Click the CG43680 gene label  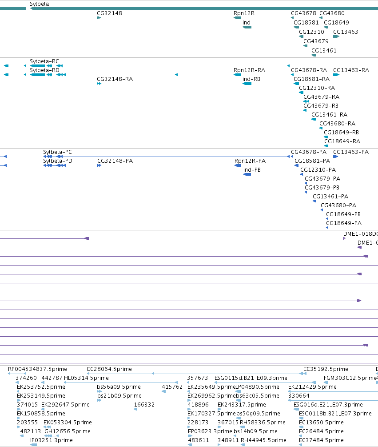point(332,13)
